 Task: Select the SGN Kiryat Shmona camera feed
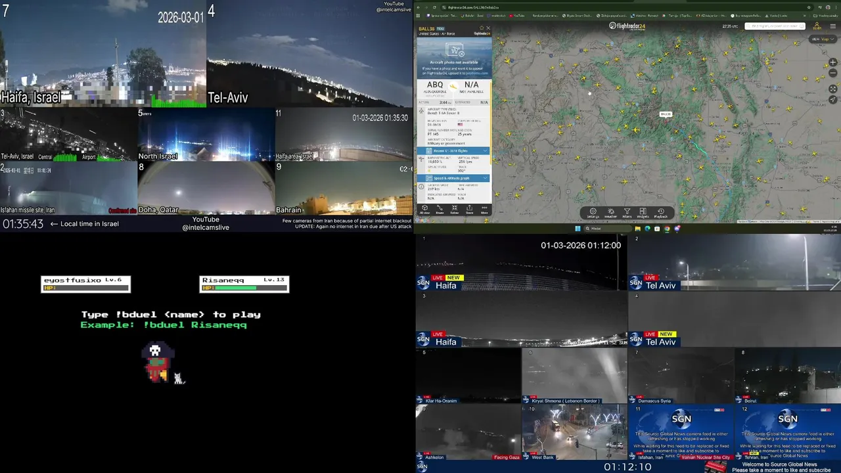click(x=574, y=376)
